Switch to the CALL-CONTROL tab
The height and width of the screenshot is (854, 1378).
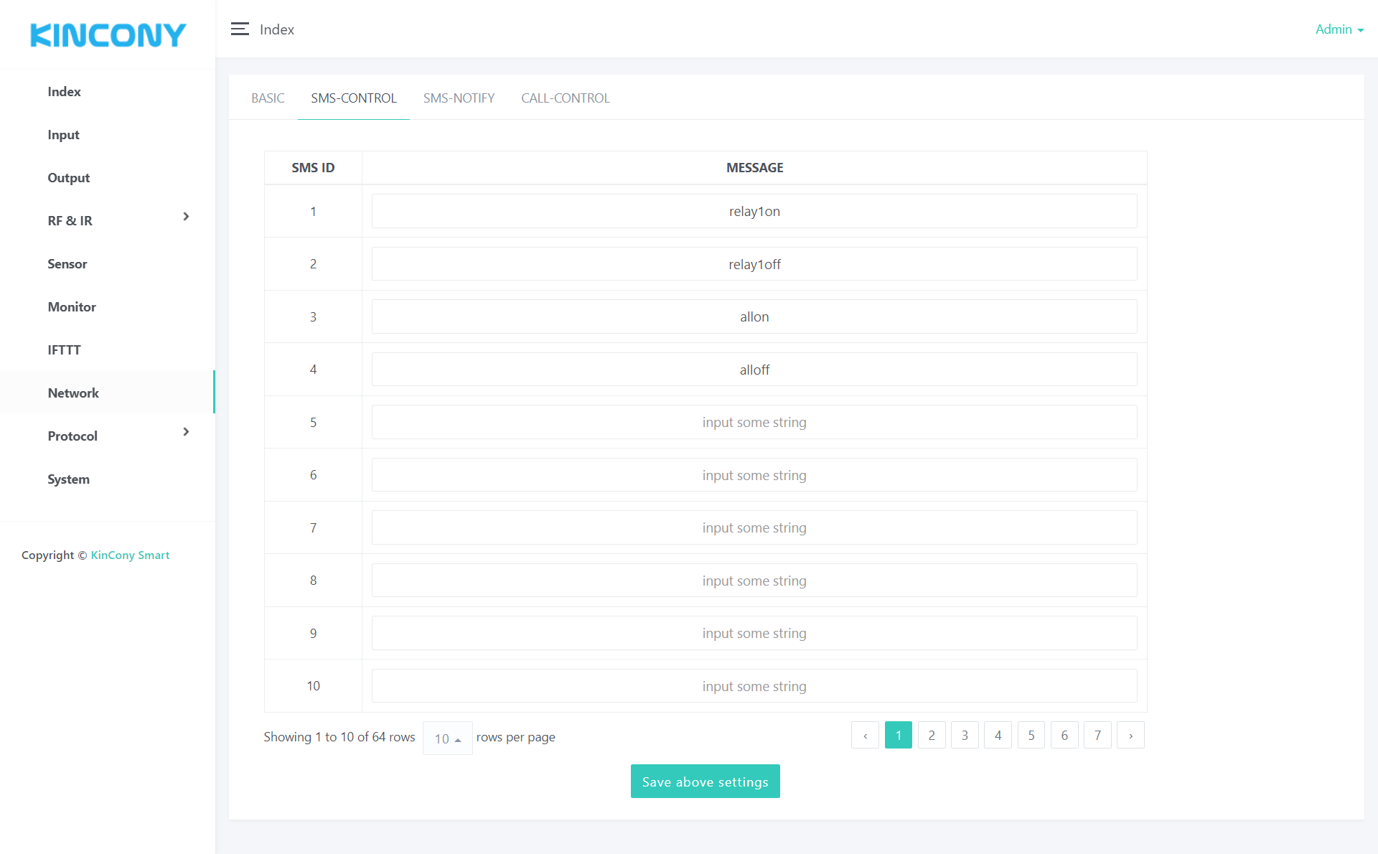[565, 98]
